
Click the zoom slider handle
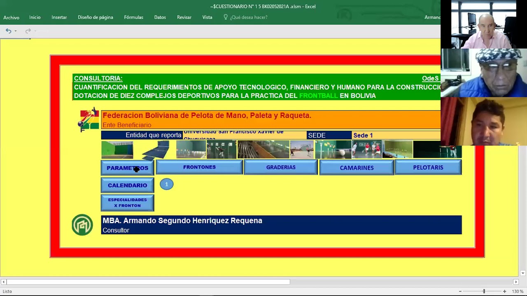(484, 291)
